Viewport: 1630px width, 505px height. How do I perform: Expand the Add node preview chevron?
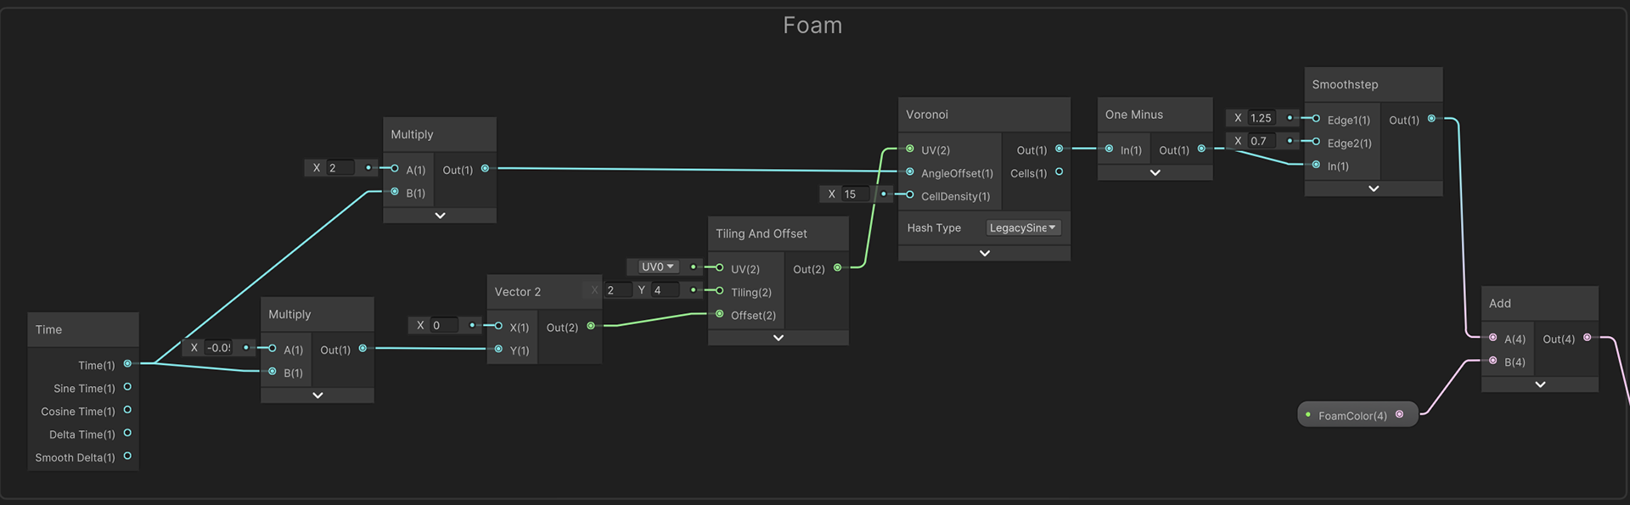tap(1539, 384)
